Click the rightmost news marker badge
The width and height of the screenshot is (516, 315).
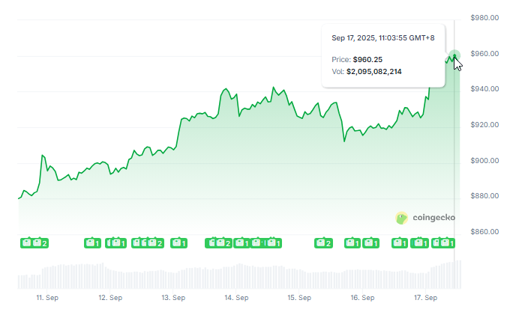click(448, 243)
